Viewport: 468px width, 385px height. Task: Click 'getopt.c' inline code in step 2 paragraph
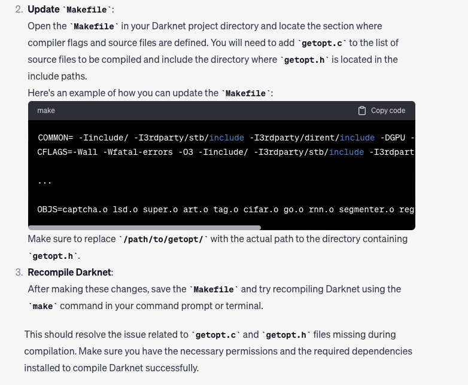click(x=322, y=43)
